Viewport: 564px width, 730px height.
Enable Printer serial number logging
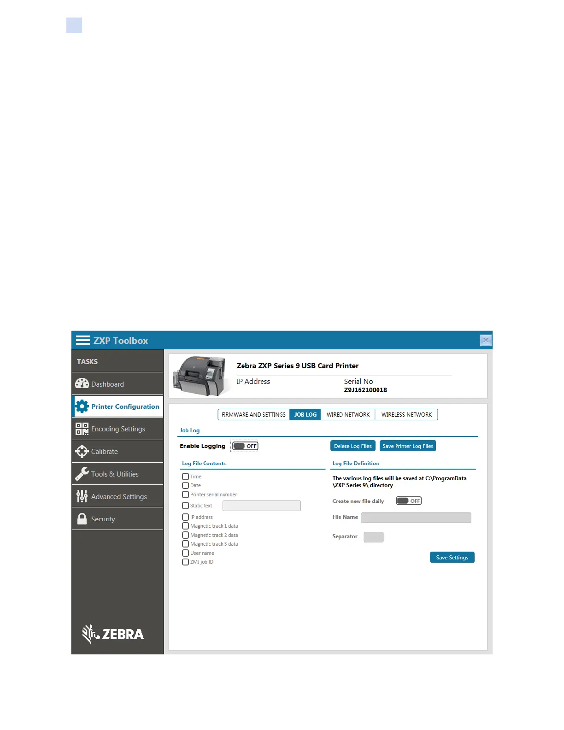[x=185, y=495]
